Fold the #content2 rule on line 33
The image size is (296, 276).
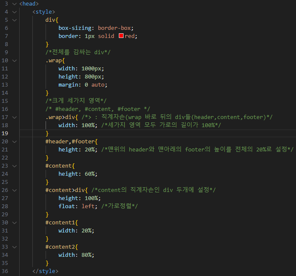[14, 247]
